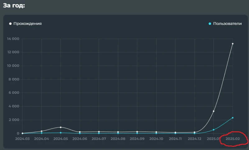The height and width of the screenshot is (150, 249).
Task: Click the white Прохождения point at 2024.06
Action: pyautogui.click(x=80, y=132)
